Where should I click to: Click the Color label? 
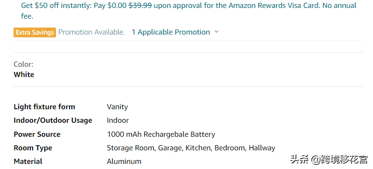pos(23,64)
